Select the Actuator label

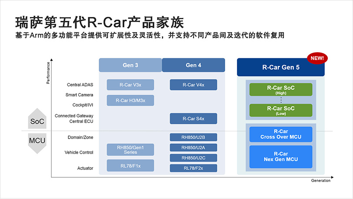pos(85,168)
